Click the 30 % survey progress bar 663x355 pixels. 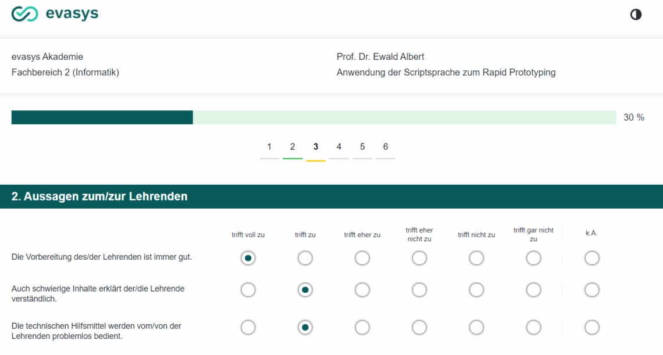313,117
